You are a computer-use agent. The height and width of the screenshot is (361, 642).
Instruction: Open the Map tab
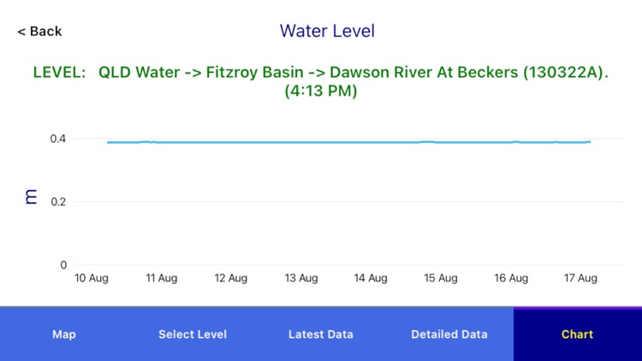click(64, 334)
